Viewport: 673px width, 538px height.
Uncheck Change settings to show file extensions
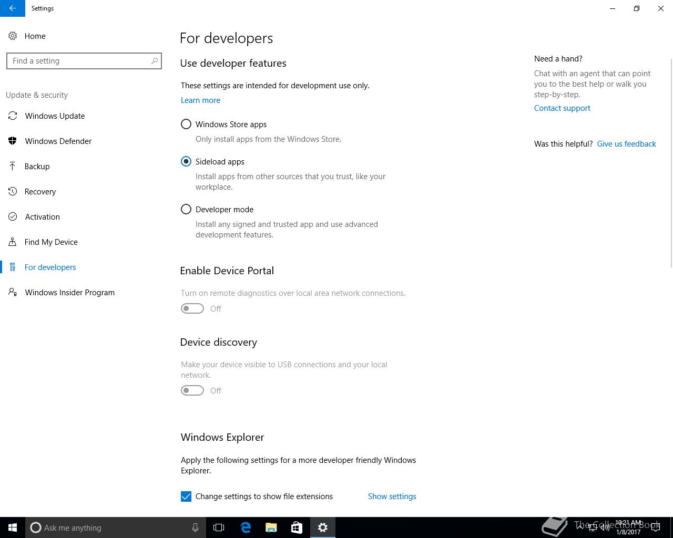click(x=186, y=496)
